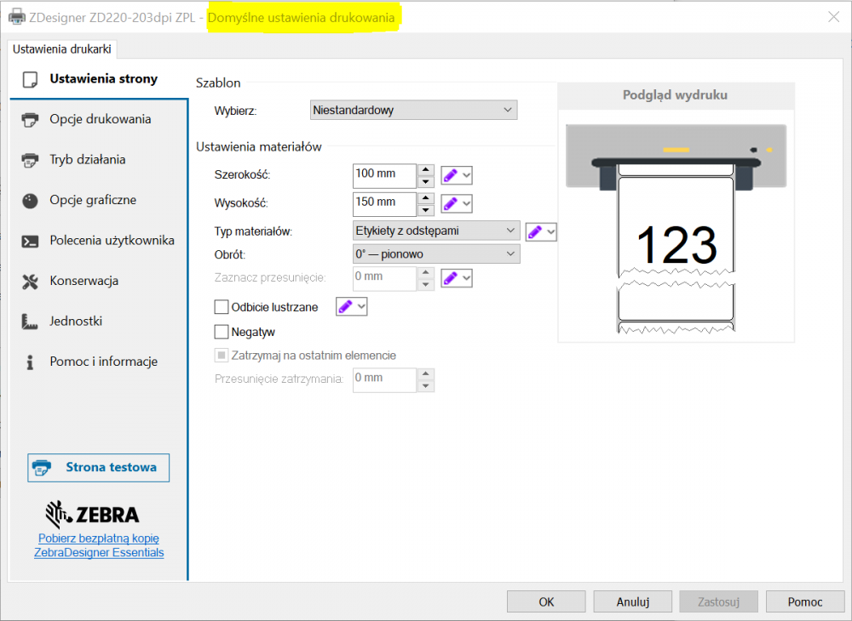Open the Tryb działania section
Viewport: 852px width, 621px height.
coord(99,160)
